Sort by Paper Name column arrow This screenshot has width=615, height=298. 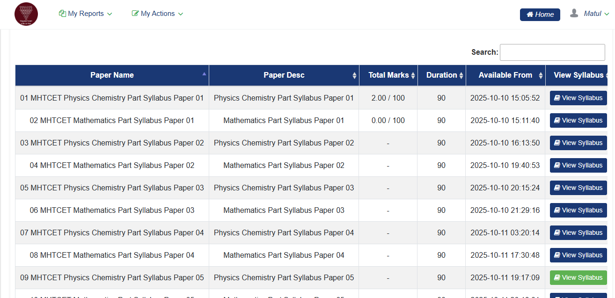pyautogui.click(x=204, y=74)
